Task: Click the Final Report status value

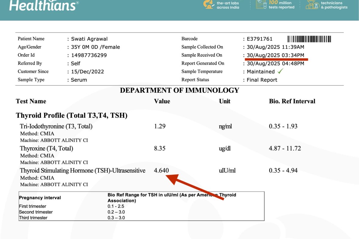Action: pos(262,80)
